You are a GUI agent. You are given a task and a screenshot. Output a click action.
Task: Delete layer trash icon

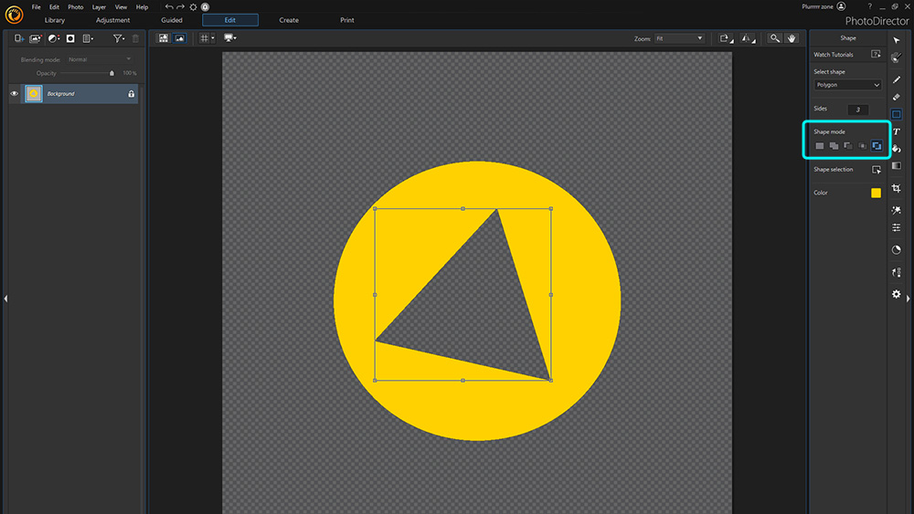[135, 38]
